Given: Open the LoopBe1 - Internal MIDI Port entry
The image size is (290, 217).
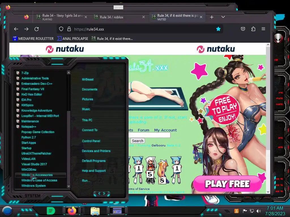Looking at the screenshot, I should (x=40, y=116).
